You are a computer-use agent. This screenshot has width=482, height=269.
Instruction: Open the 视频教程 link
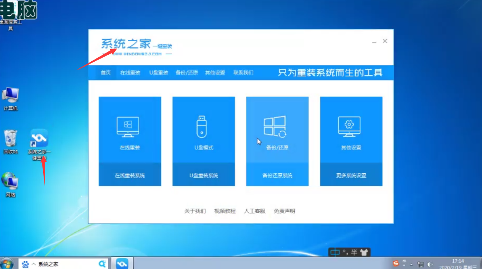(225, 211)
